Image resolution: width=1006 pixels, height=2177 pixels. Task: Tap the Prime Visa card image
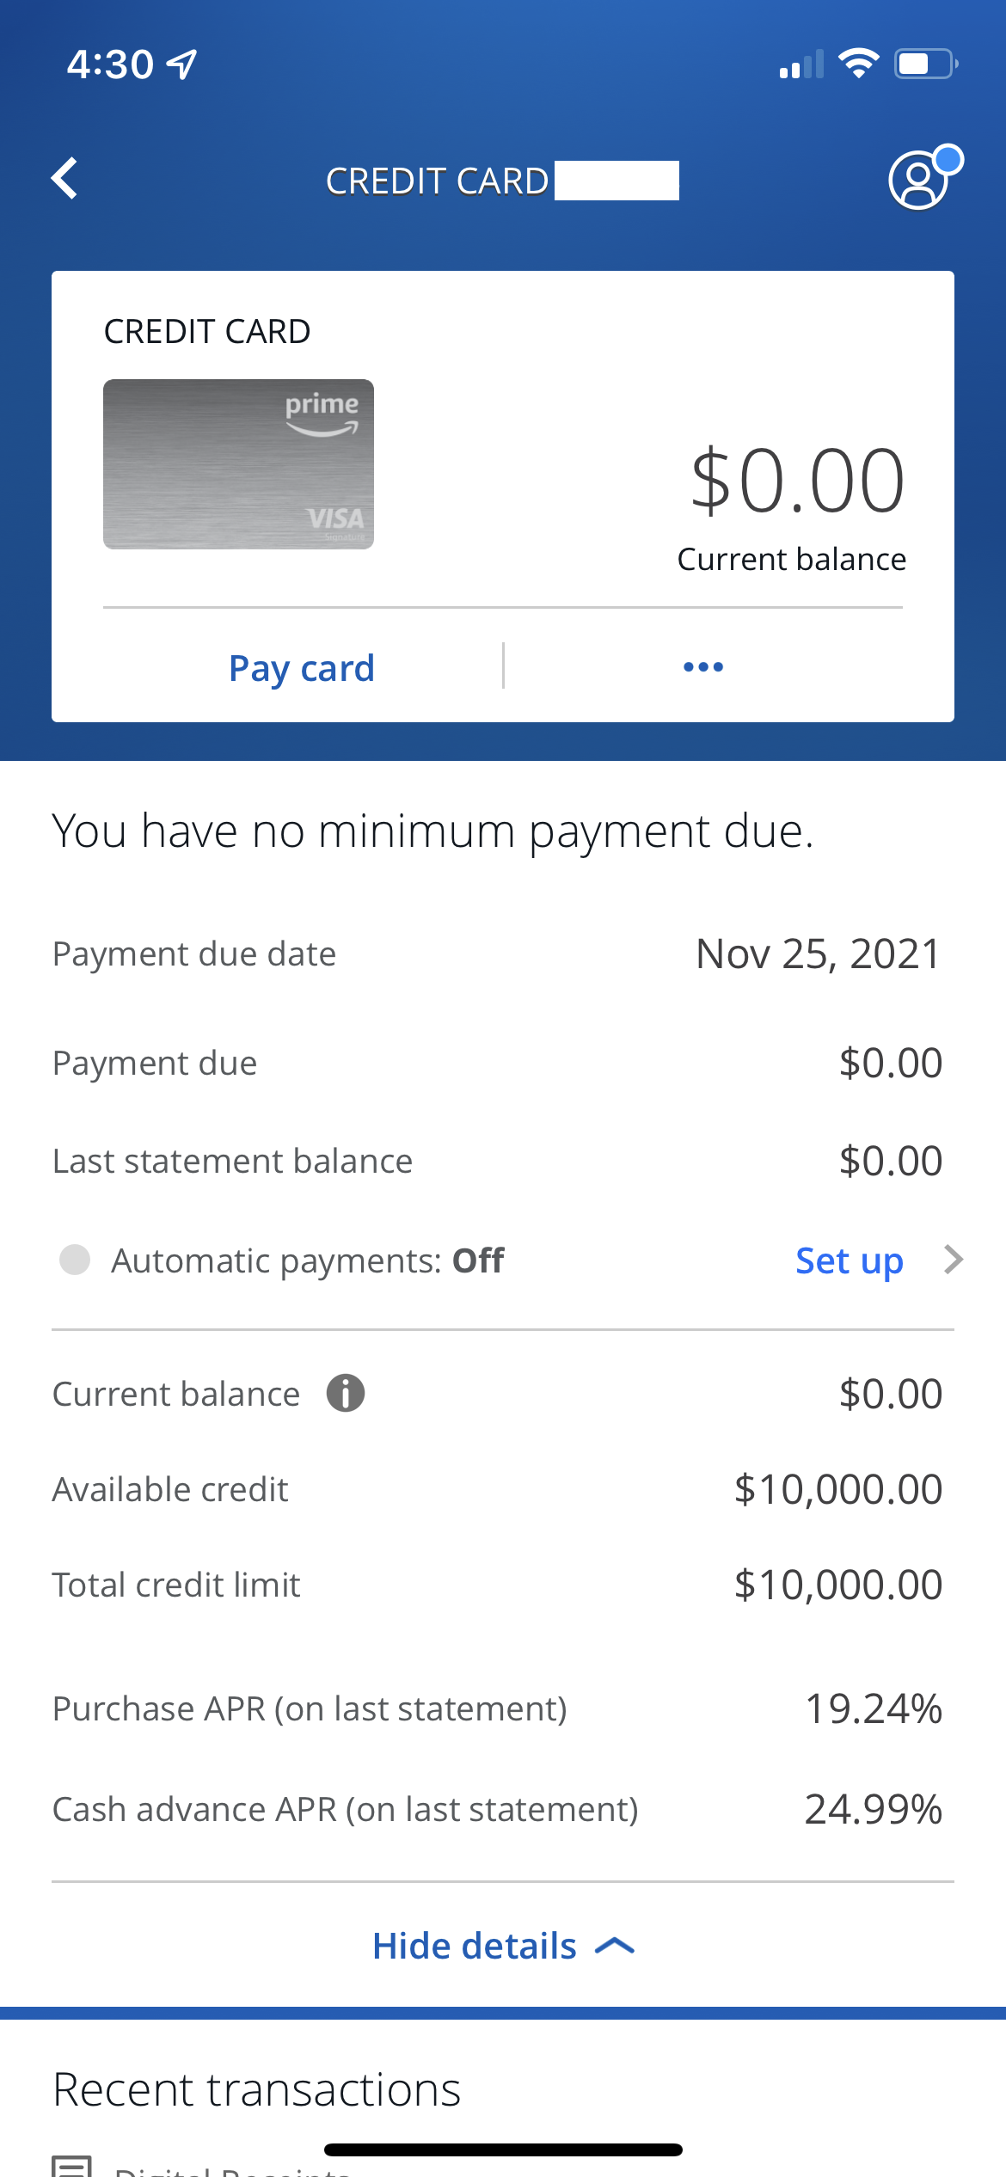pos(238,464)
